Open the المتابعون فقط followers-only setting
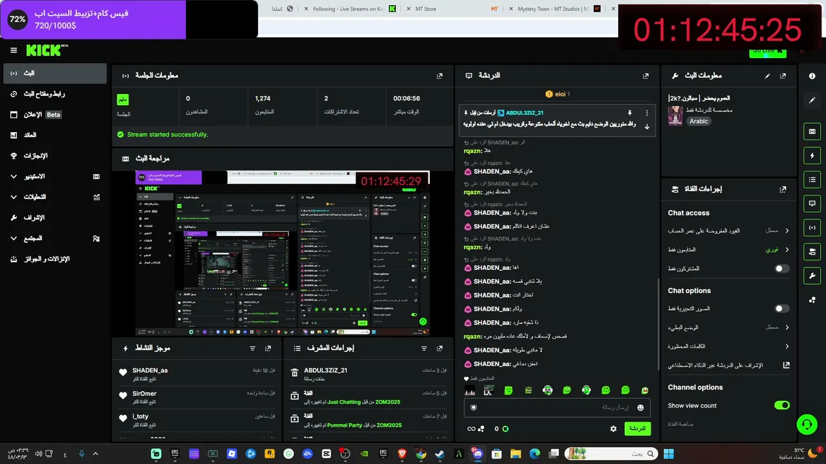This screenshot has width=826, height=464. [x=729, y=249]
